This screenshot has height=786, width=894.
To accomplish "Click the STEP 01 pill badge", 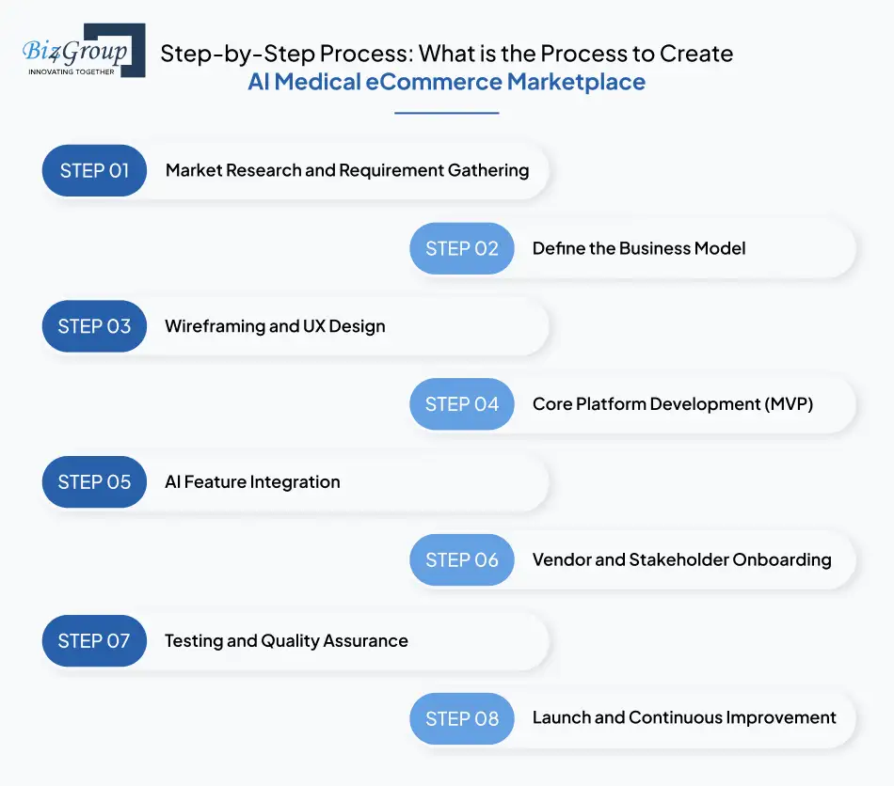I will coord(95,171).
